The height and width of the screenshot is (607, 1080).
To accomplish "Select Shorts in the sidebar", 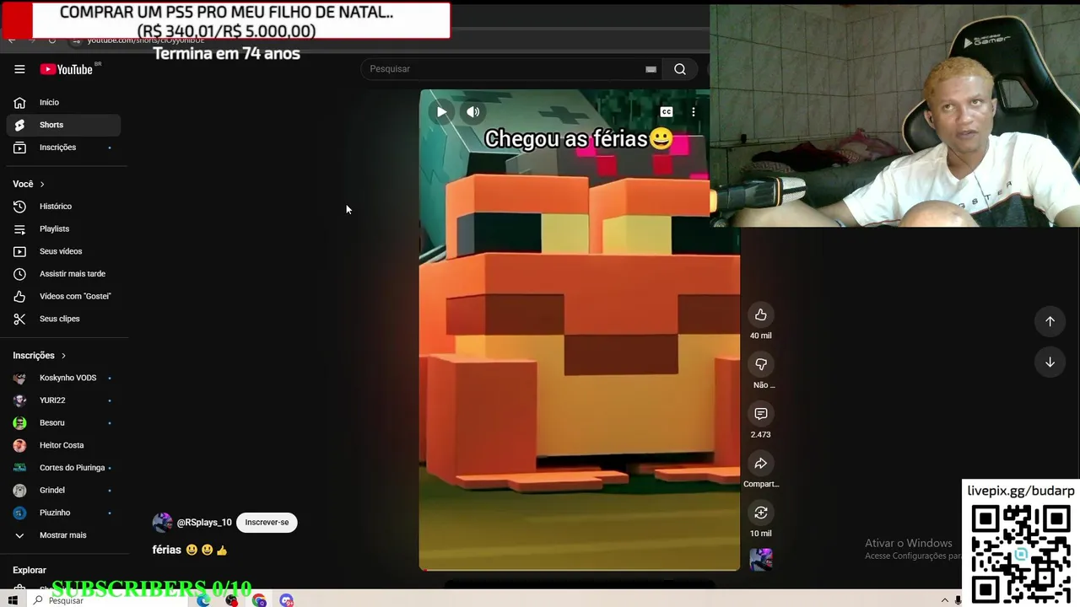I will click(x=64, y=125).
